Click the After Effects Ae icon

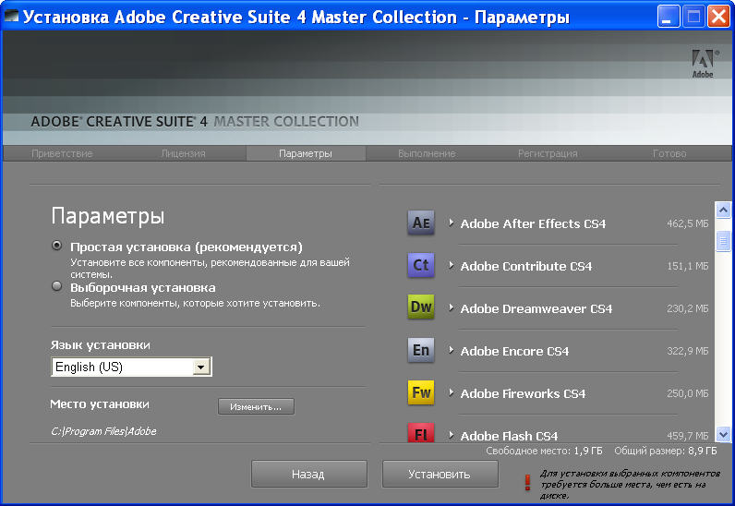(x=421, y=223)
